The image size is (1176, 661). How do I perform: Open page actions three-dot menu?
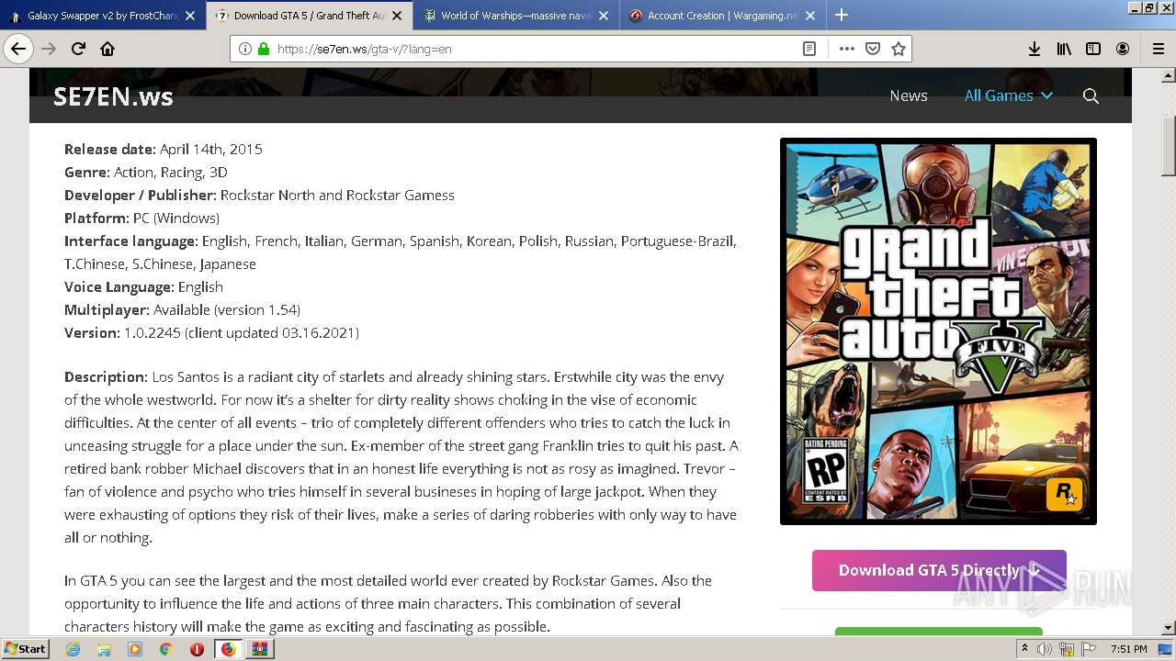tap(846, 49)
